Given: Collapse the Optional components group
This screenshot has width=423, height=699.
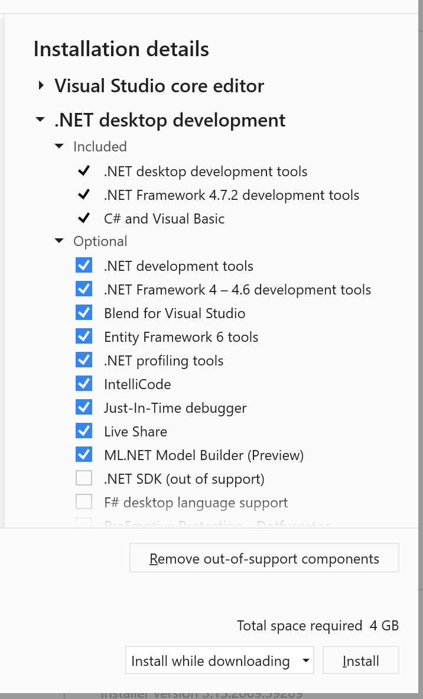Looking at the screenshot, I should pyautogui.click(x=58, y=241).
